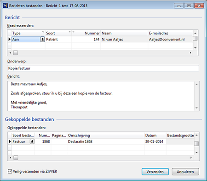Click horizontal scrollbar thumb in recipients grid

tap(16, 53)
